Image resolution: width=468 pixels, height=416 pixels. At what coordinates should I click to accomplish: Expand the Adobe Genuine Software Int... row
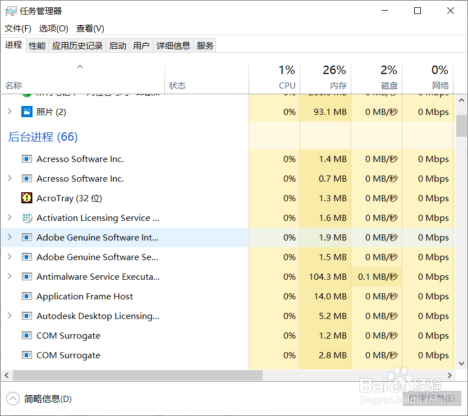10,238
